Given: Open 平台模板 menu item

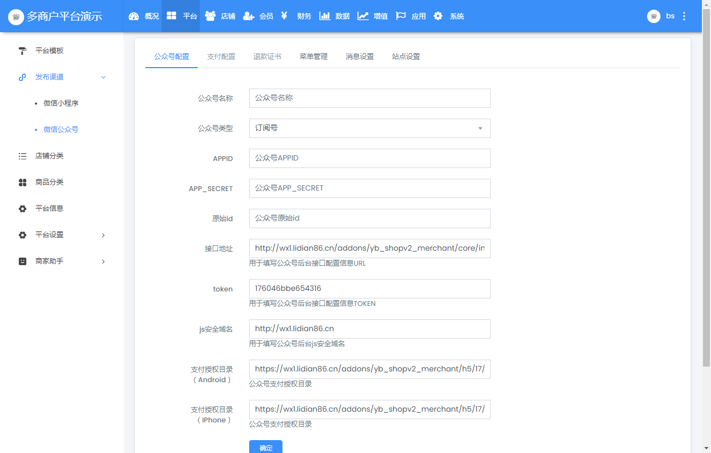Looking at the screenshot, I should (x=49, y=50).
